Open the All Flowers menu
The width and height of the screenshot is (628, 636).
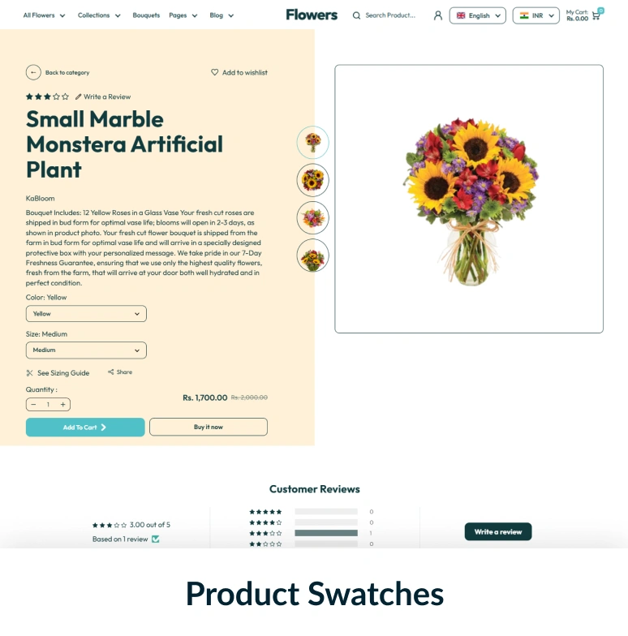44,15
